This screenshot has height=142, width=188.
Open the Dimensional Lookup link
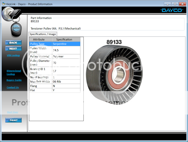(x=14, y=72)
